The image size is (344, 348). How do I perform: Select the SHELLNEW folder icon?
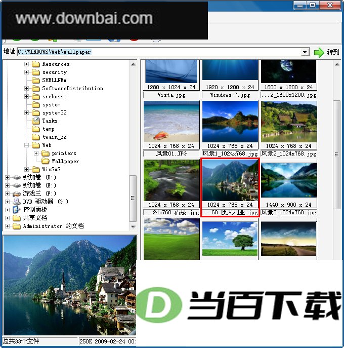click(x=36, y=80)
